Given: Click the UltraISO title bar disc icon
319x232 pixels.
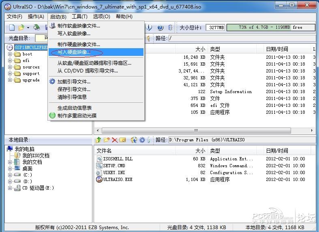Looking at the screenshot, I should tap(8, 7).
